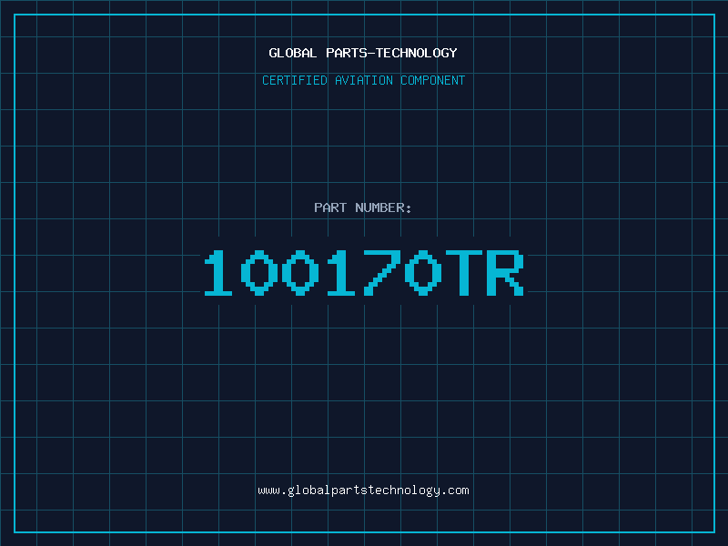Click the CERTIFIED AVIATION COMPONENT subtitle
728x546 pixels.
(x=363, y=80)
